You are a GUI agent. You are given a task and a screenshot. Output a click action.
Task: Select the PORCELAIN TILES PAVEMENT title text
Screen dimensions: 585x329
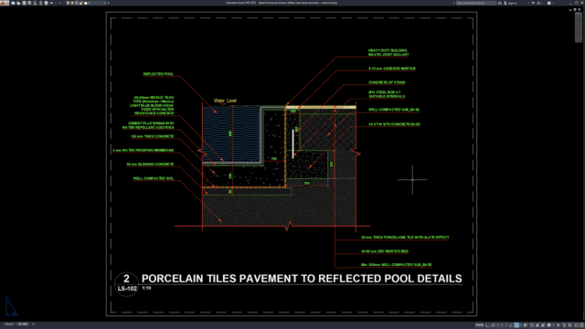click(302, 279)
